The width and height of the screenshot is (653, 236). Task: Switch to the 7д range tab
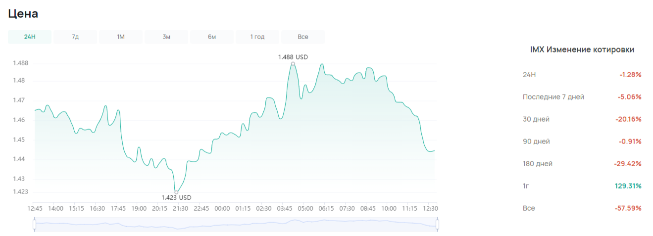pos(75,37)
